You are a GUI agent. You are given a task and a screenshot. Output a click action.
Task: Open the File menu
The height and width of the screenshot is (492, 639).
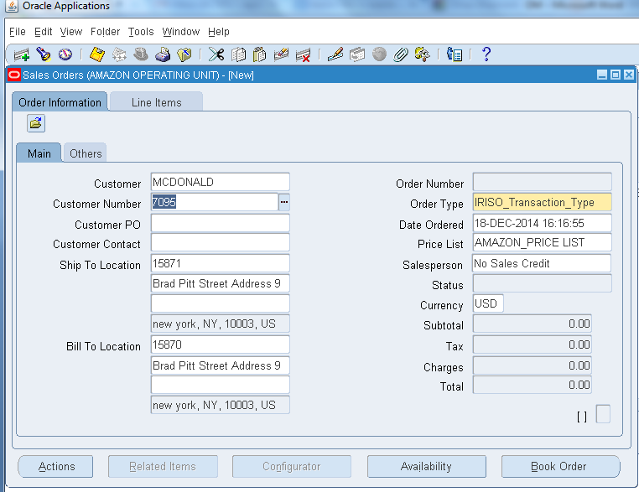coord(18,32)
